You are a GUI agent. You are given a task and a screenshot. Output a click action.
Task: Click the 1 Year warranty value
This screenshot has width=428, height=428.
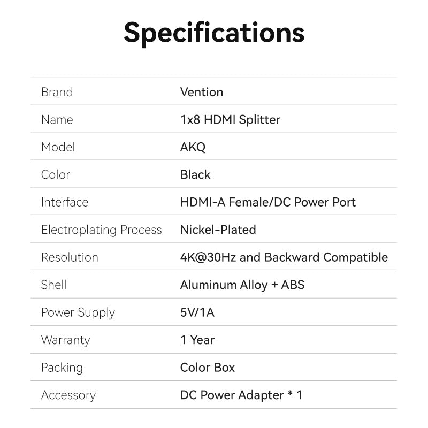pos(197,340)
